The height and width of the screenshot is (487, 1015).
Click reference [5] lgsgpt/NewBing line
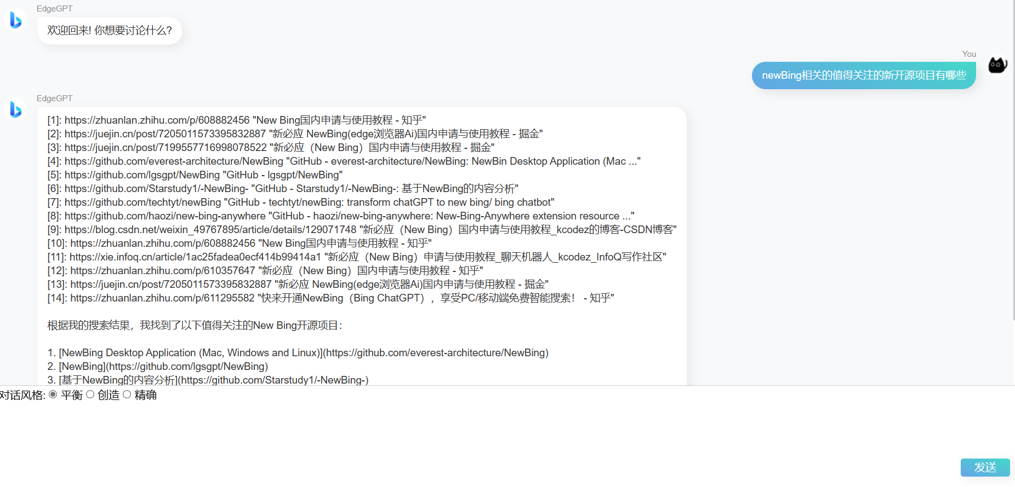click(x=195, y=175)
